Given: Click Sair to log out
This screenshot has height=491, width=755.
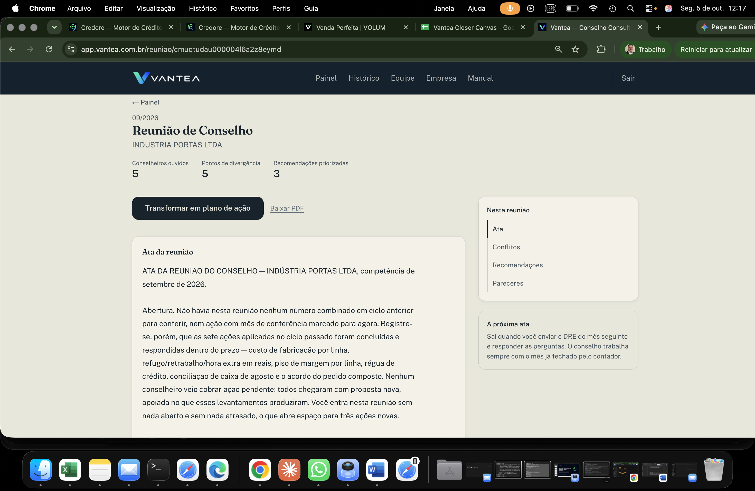Looking at the screenshot, I should coord(628,78).
